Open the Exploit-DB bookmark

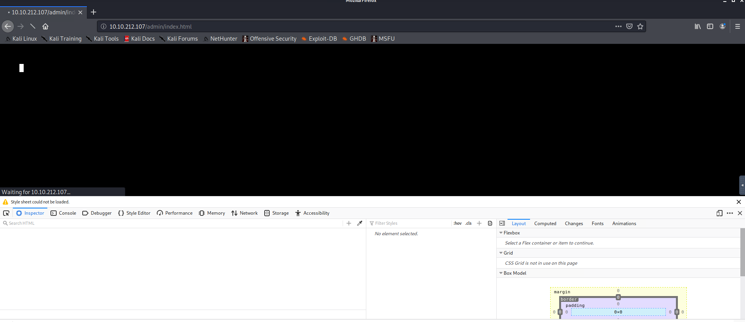(319, 39)
